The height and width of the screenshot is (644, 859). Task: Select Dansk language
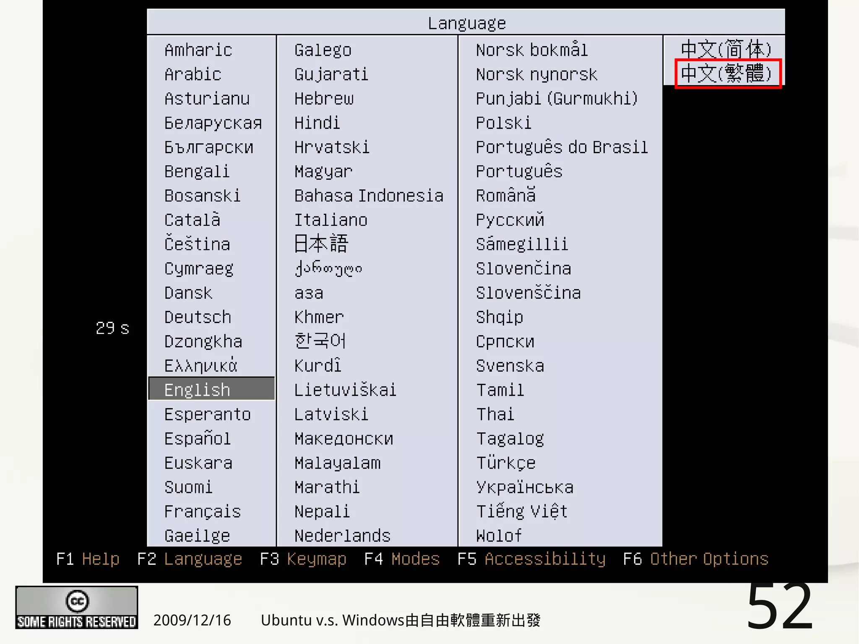pos(188,293)
